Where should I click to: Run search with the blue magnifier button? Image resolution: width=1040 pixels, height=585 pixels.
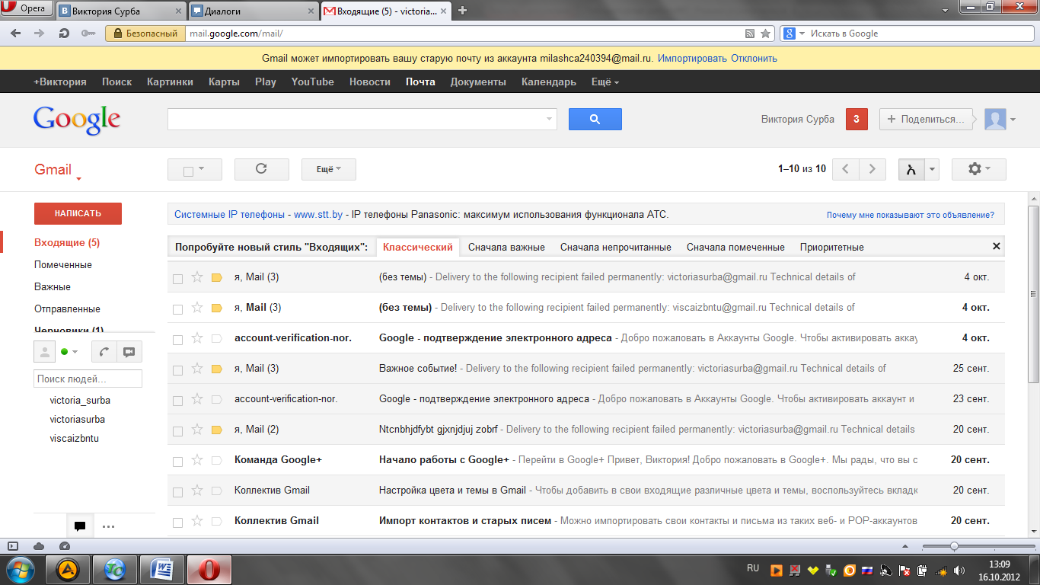(595, 119)
